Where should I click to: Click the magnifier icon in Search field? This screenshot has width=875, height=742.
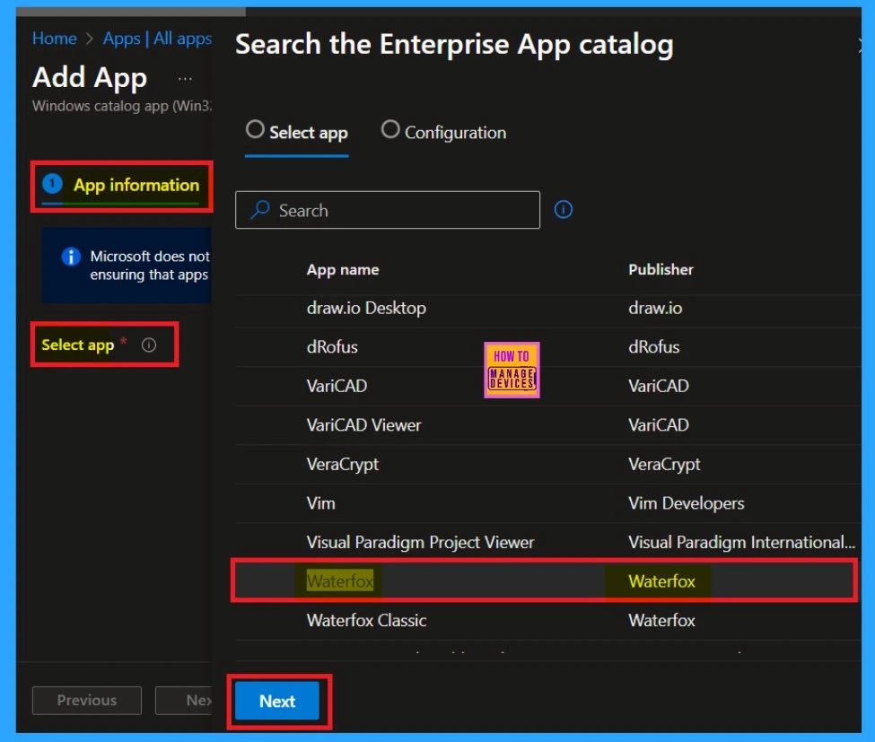click(x=260, y=210)
